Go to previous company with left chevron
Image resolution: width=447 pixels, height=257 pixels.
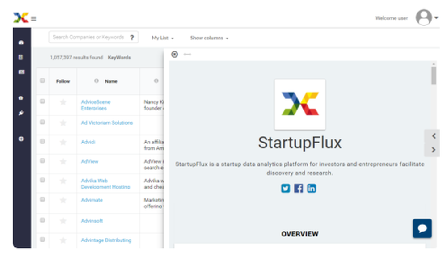pos(434,136)
